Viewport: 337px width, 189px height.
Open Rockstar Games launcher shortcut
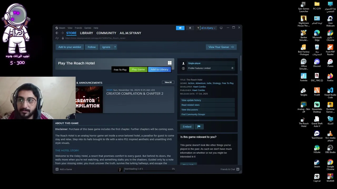click(x=330, y=107)
